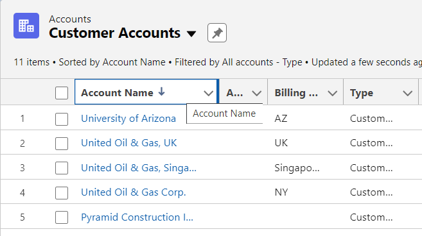Pin the Customer Accounts list view
Image resolution: width=422 pixels, height=236 pixels.
pos(217,33)
